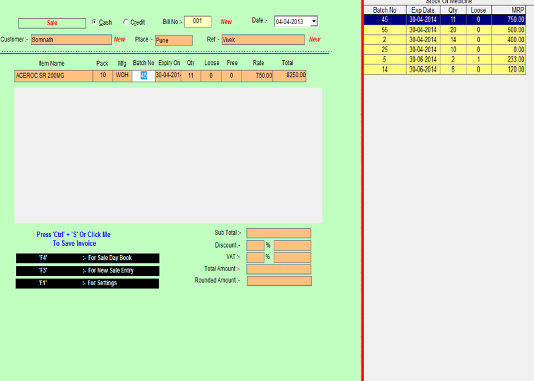Select stock row with batch 55
Image resolution: width=534 pixels, height=381 pixels.
click(x=445, y=29)
